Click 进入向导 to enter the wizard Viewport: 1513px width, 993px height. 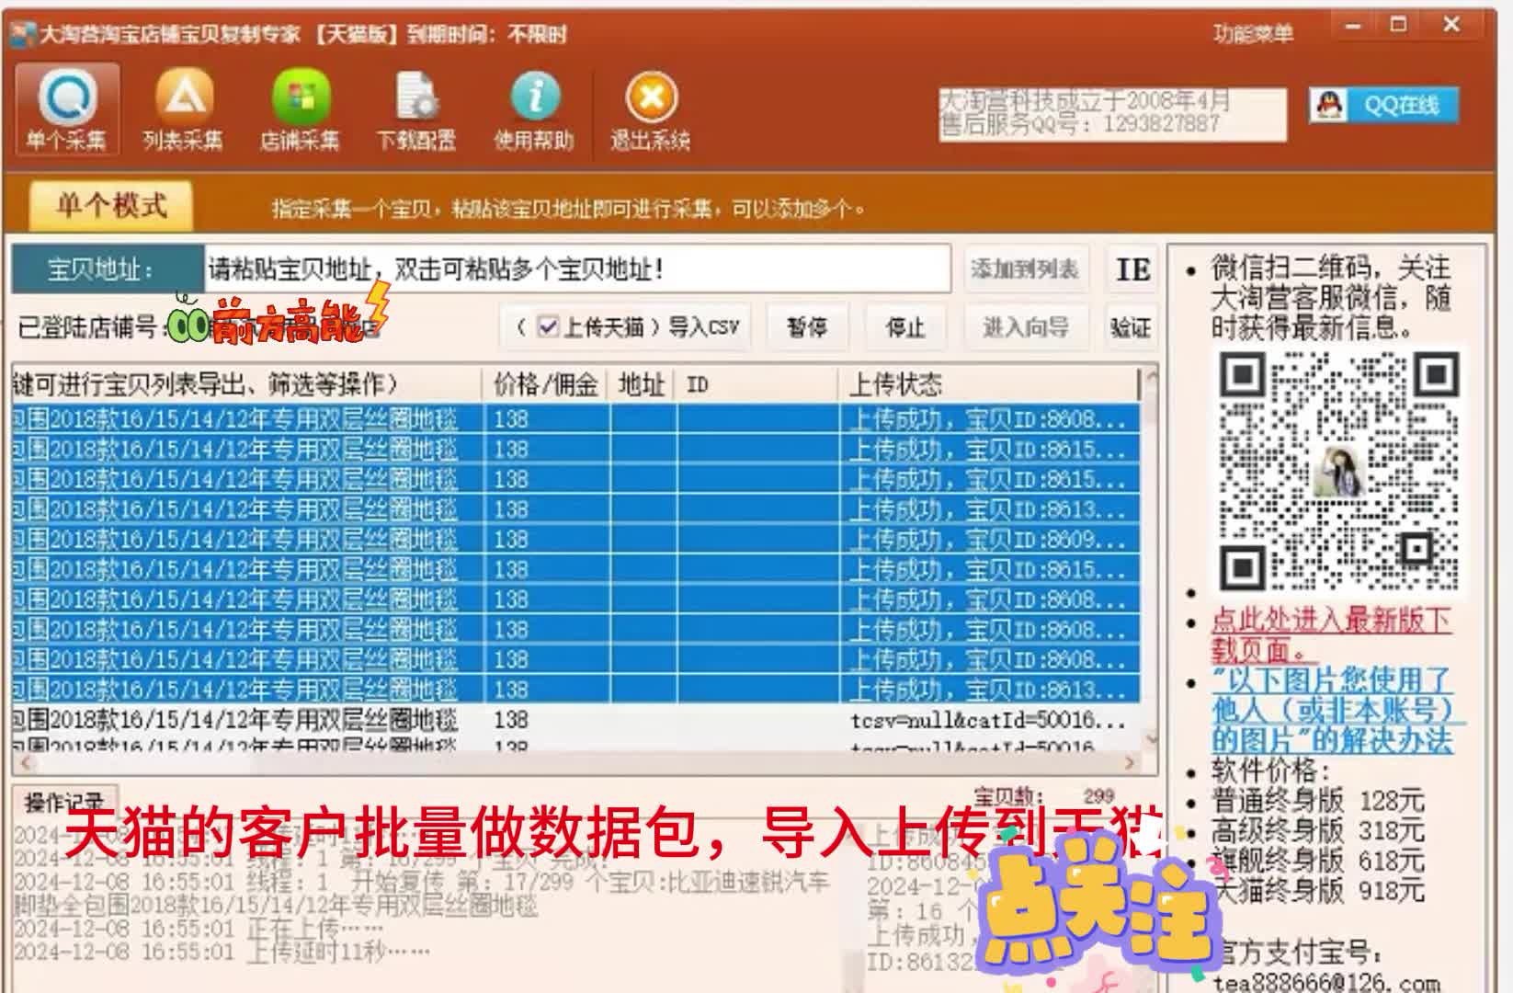[1025, 327]
